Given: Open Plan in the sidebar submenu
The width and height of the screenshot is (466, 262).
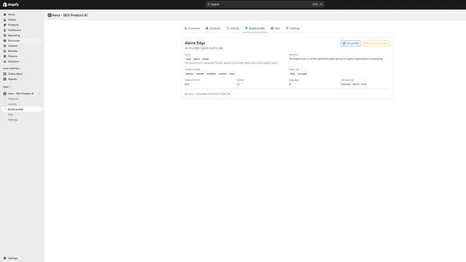Looking at the screenshot, I should coord(10,115).
